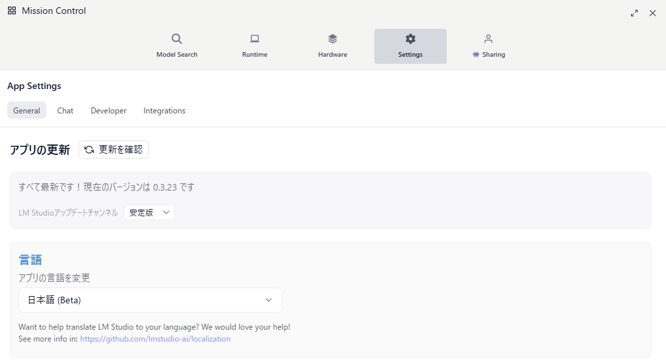Image resolution: width=666 pixels, height=362 pixels.
Task: Close the Mission Control window
Action: (653, 13)
